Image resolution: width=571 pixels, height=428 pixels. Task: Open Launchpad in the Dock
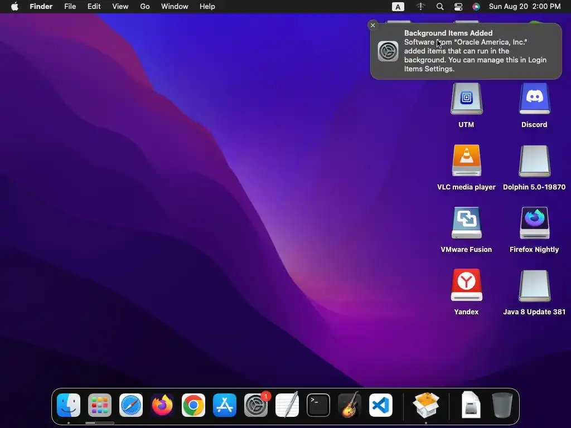[99, 405]
